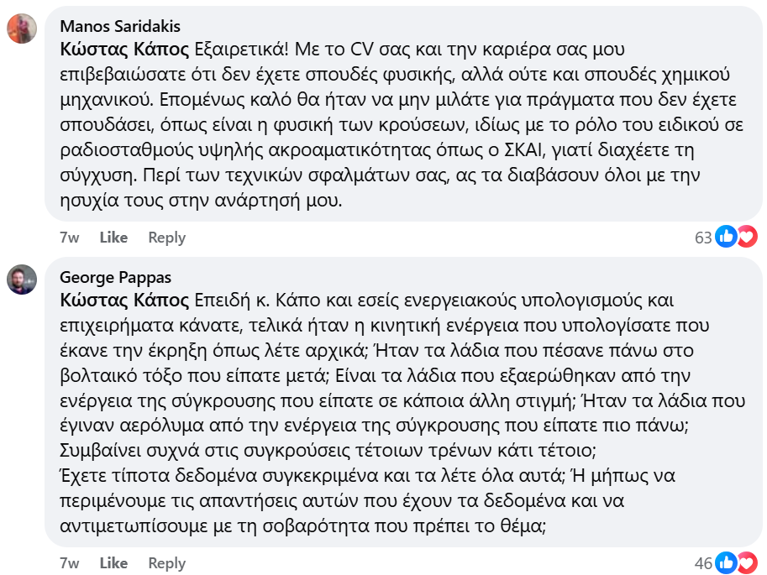Open the 7w timestamp on Manos Saridakis comment

pos(69,238)
